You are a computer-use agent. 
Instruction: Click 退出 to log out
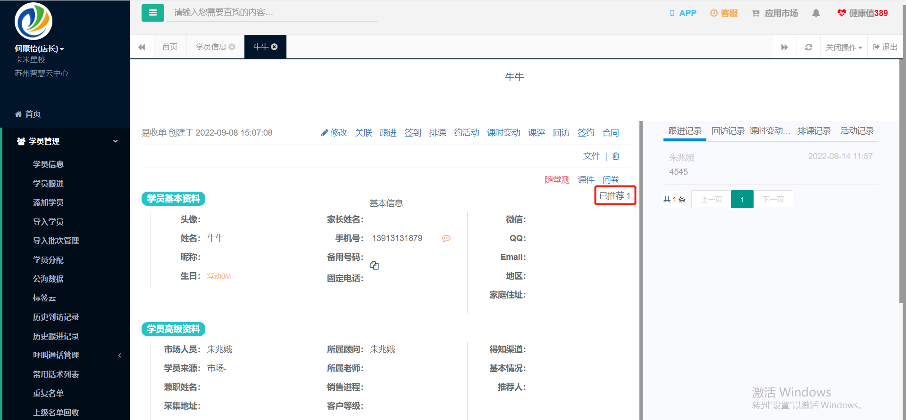pos(885,47)
